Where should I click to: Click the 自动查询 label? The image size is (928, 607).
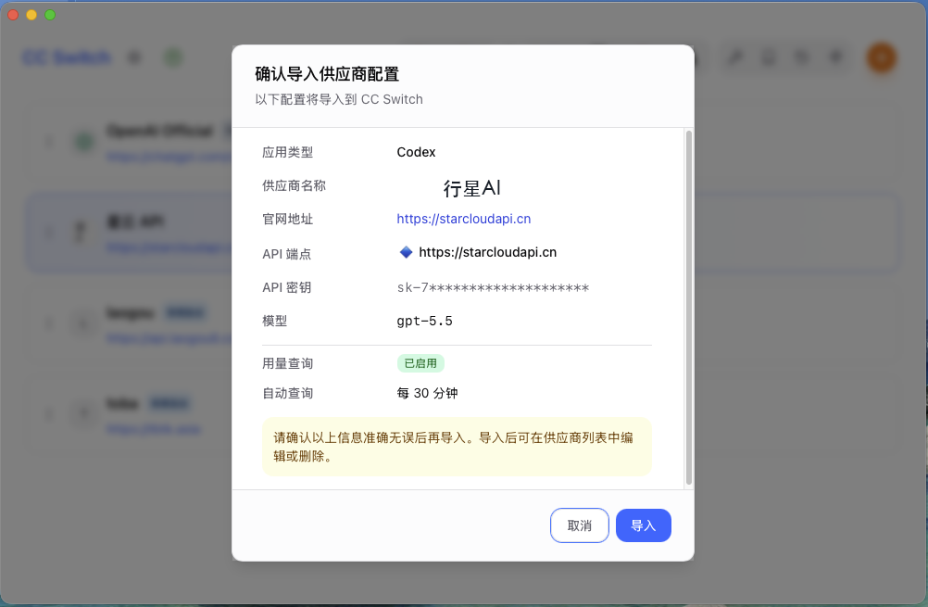pos(288,393)
